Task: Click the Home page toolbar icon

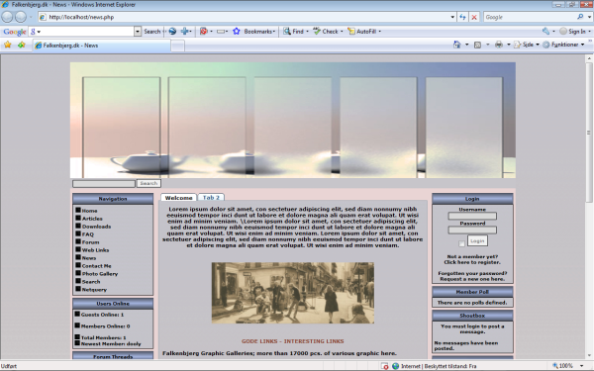Action: (x=456, y=45)
